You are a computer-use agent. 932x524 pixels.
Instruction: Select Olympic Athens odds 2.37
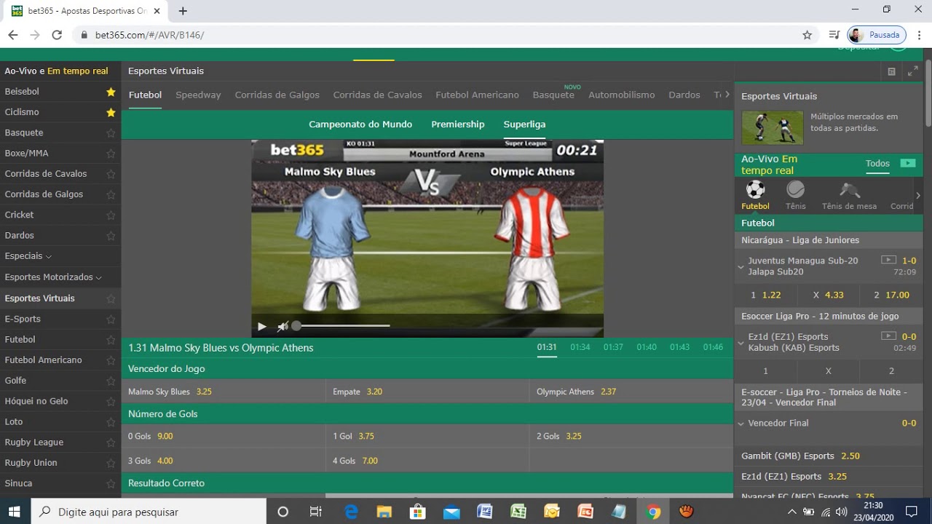pos(631,392)
